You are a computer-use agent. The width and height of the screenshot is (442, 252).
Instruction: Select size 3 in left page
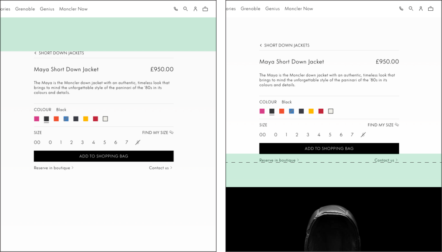82,142
